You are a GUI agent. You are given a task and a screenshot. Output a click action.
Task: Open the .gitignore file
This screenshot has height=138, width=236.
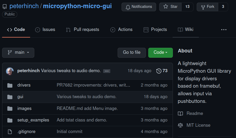pyautogui.click(x=26, y=132)
